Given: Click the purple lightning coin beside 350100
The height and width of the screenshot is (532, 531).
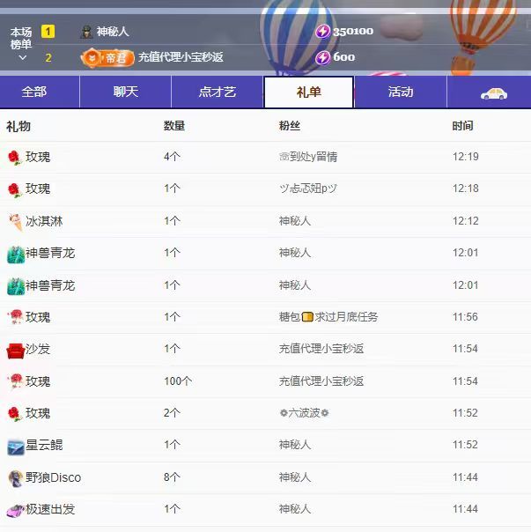Looking at the screenshot, I should click(322, 32).
